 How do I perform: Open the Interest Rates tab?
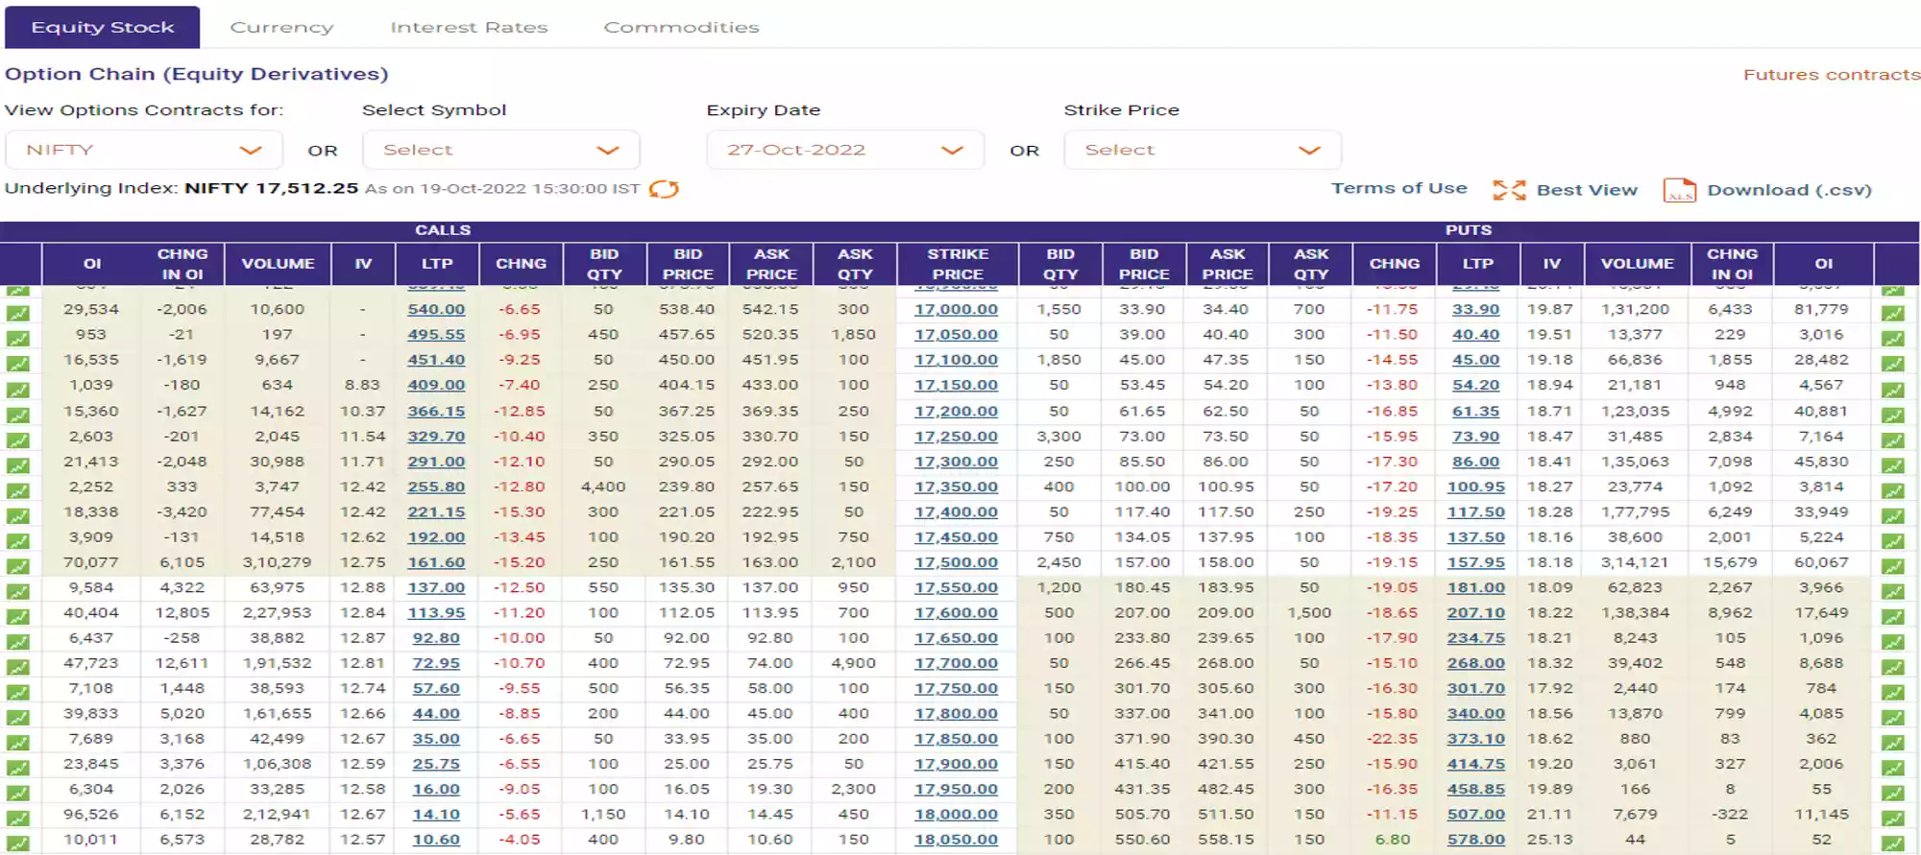click(469, 27)
